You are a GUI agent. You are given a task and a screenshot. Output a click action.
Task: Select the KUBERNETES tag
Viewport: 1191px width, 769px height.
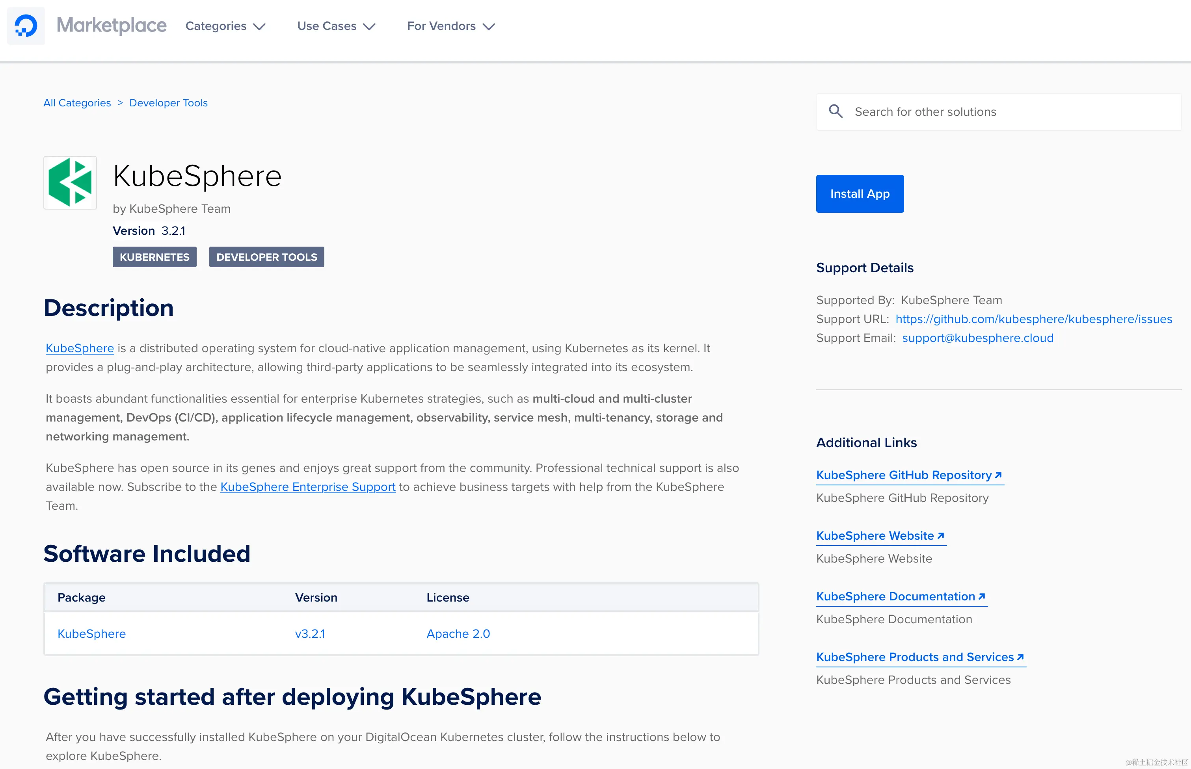(154, 257)
